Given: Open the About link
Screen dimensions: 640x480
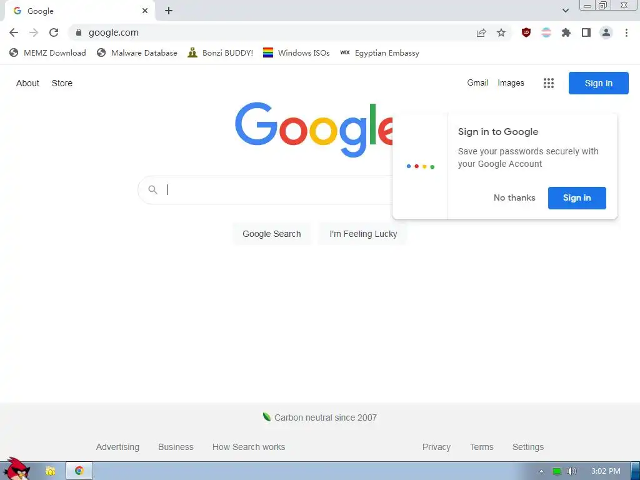Looking at the screenshot, I should click(x=27, y=83).
